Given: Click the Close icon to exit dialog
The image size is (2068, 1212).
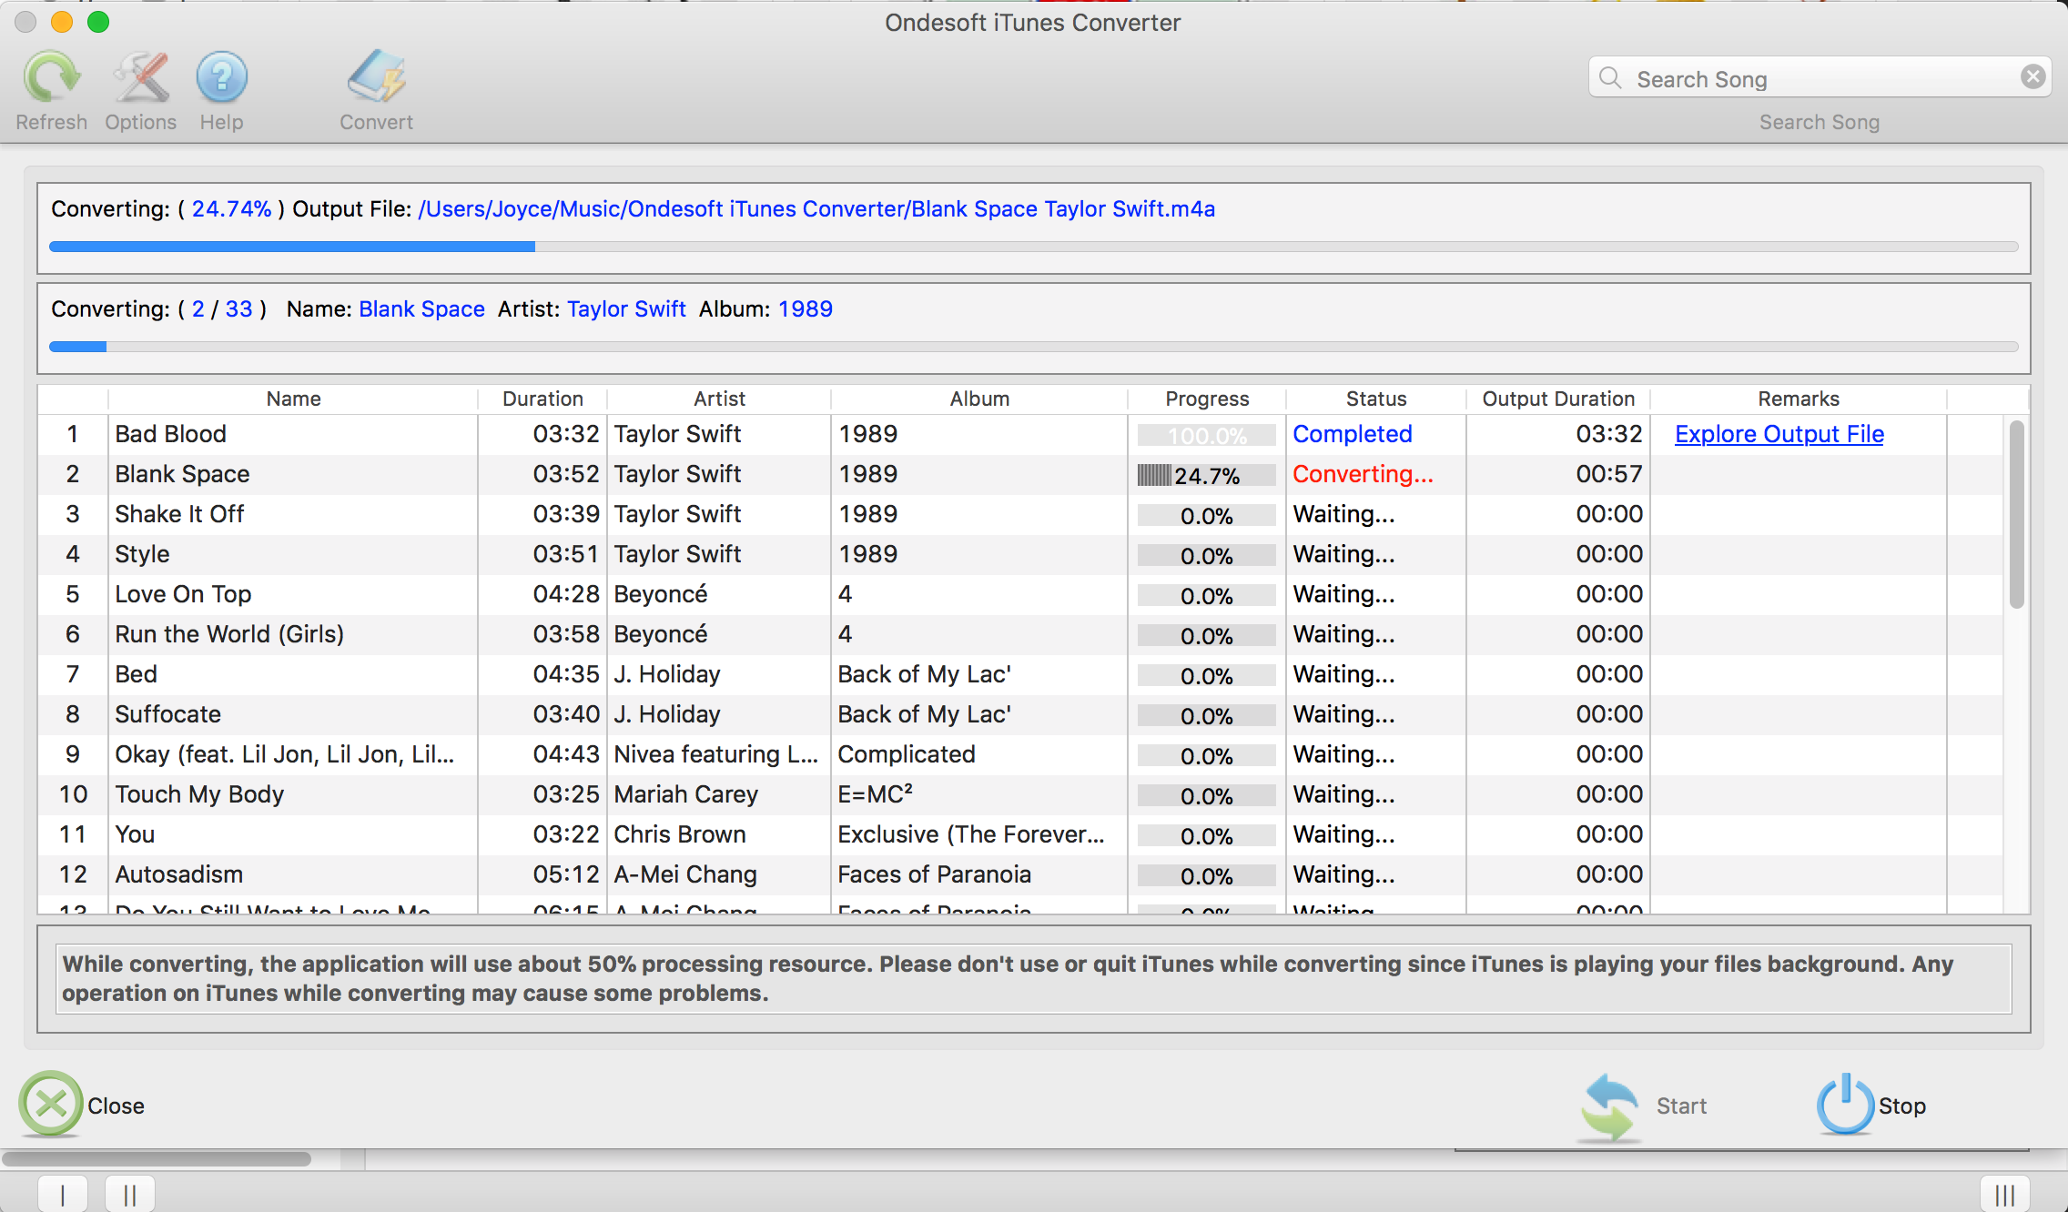Looking at the screenshot, I should [x=52, y=1104].
